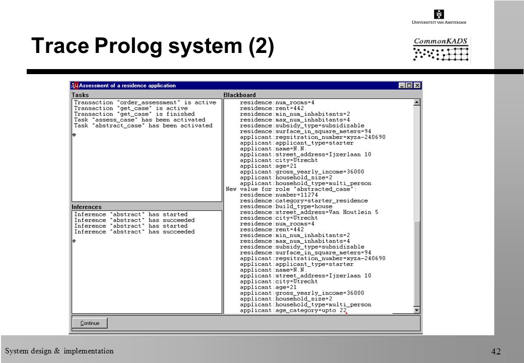This screenshot has height=363, width=524.
Task: Click the Blackboard scrollbar down arrow
Action: 416,310
